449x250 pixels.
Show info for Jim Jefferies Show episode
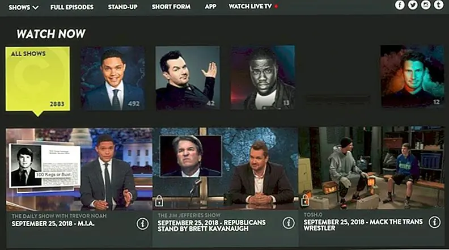pos(289,223)
